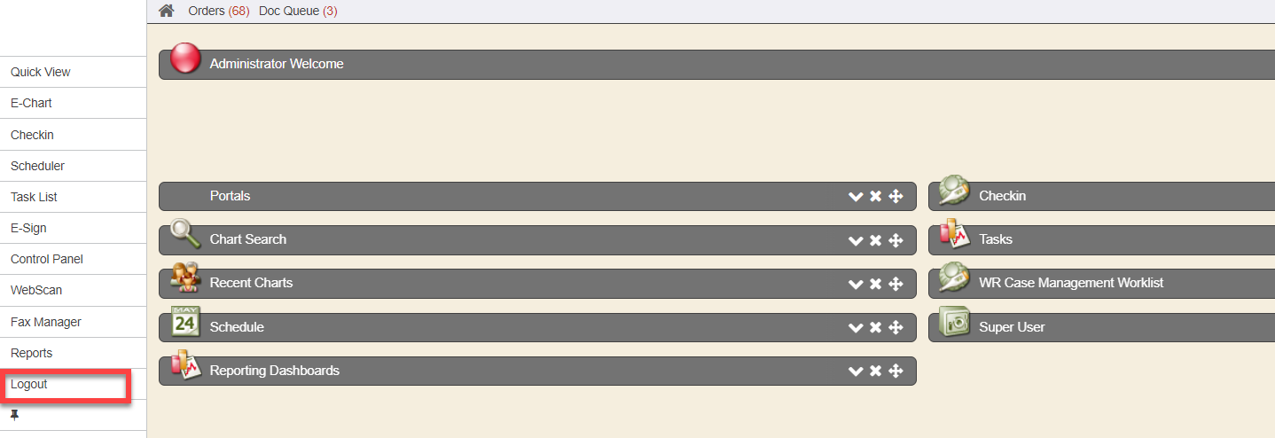Click the Tasks panel icon
This screenshot has height=438, width=1275.
point(954,234)
